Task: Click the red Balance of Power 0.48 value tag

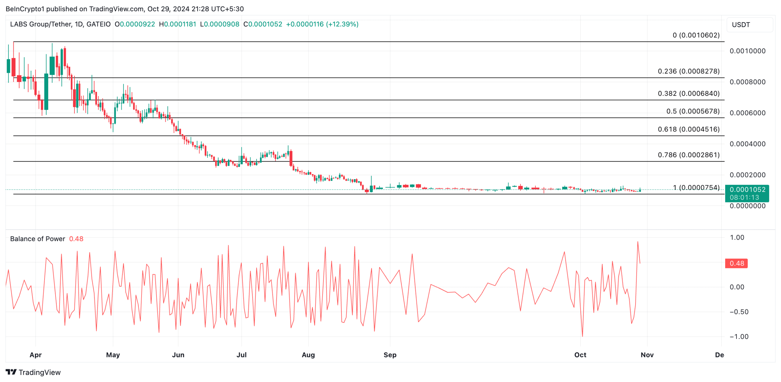Action: click(736, 263)
